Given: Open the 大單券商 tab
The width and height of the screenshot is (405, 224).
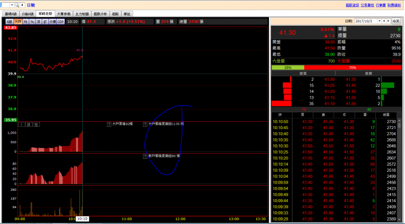Looking at the screenshot, I should [x=64, y=14].
